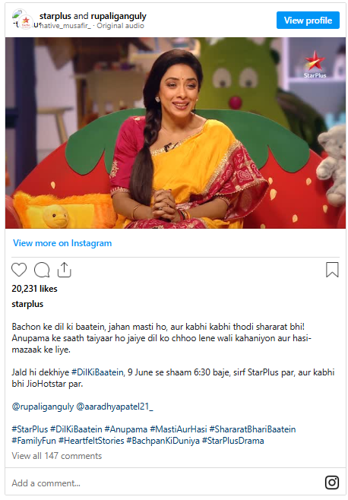
Task: Click the @aaradhyapatel21_ mention
Action: pos(115,407)
